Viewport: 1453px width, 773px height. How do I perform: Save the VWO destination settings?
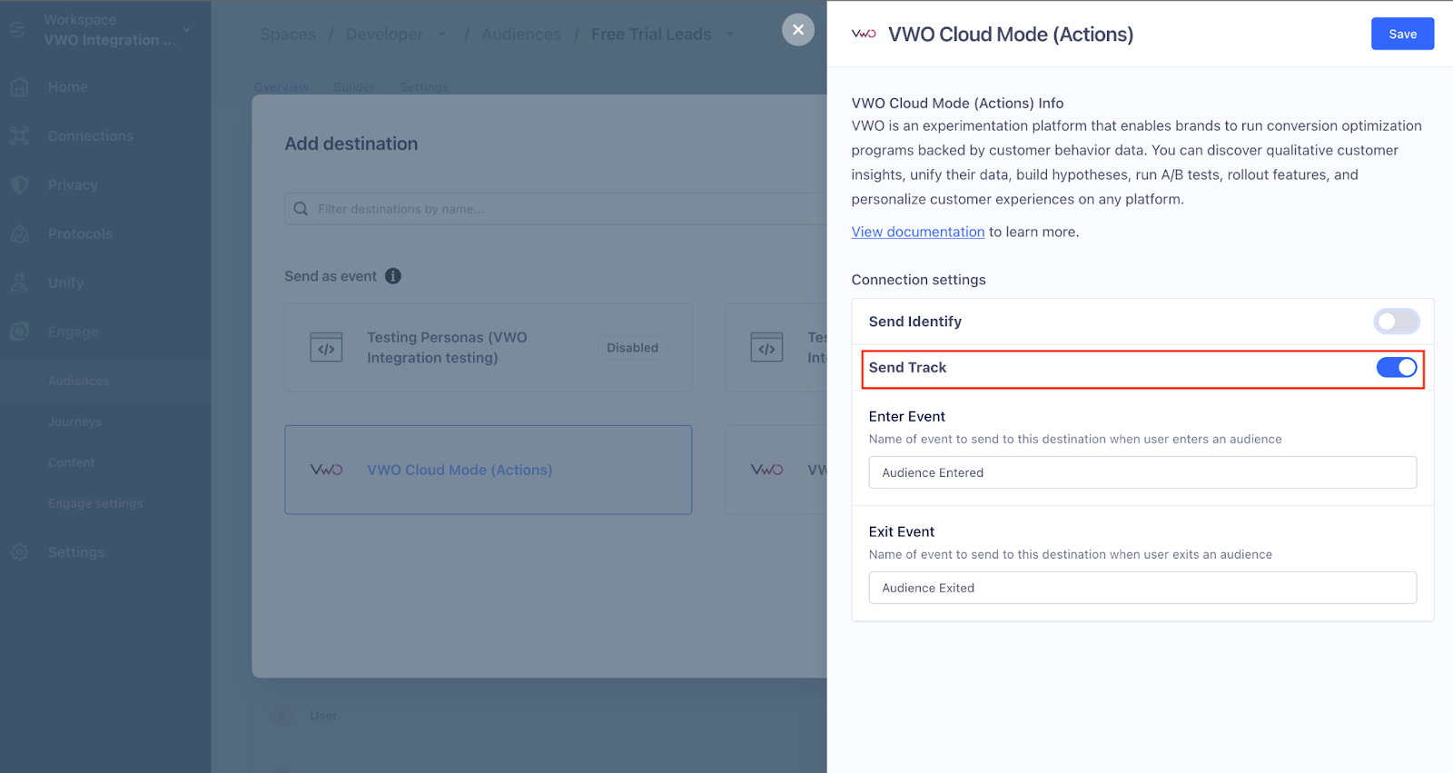(1402, 34)
